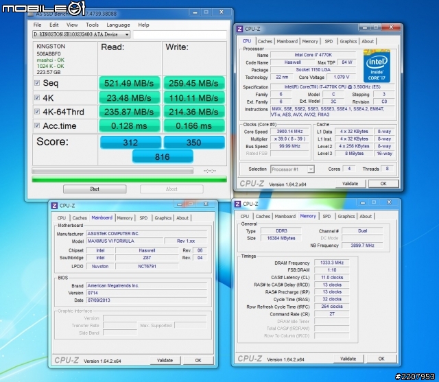Uncheck the Seq benchmark checkbox
Viewport: 439px width, 382px height.
[x=38, y=83]
